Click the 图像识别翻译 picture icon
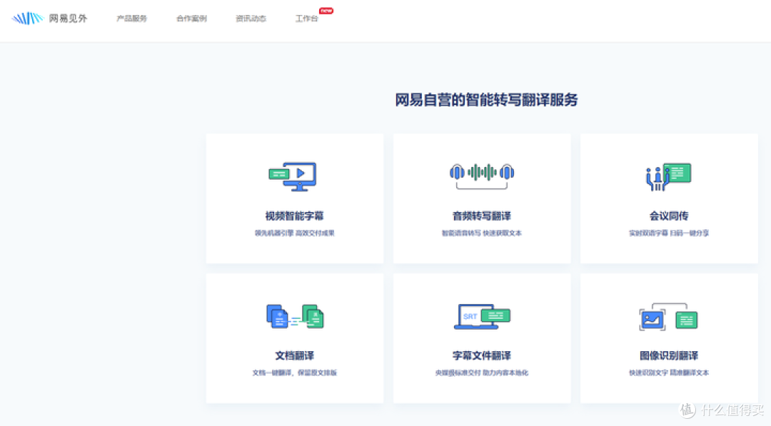This screenshot has width=771, height=426. (x=669, y=317)
